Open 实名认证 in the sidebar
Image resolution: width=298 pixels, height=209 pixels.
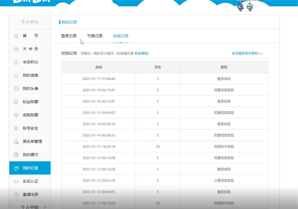(30, 181)
